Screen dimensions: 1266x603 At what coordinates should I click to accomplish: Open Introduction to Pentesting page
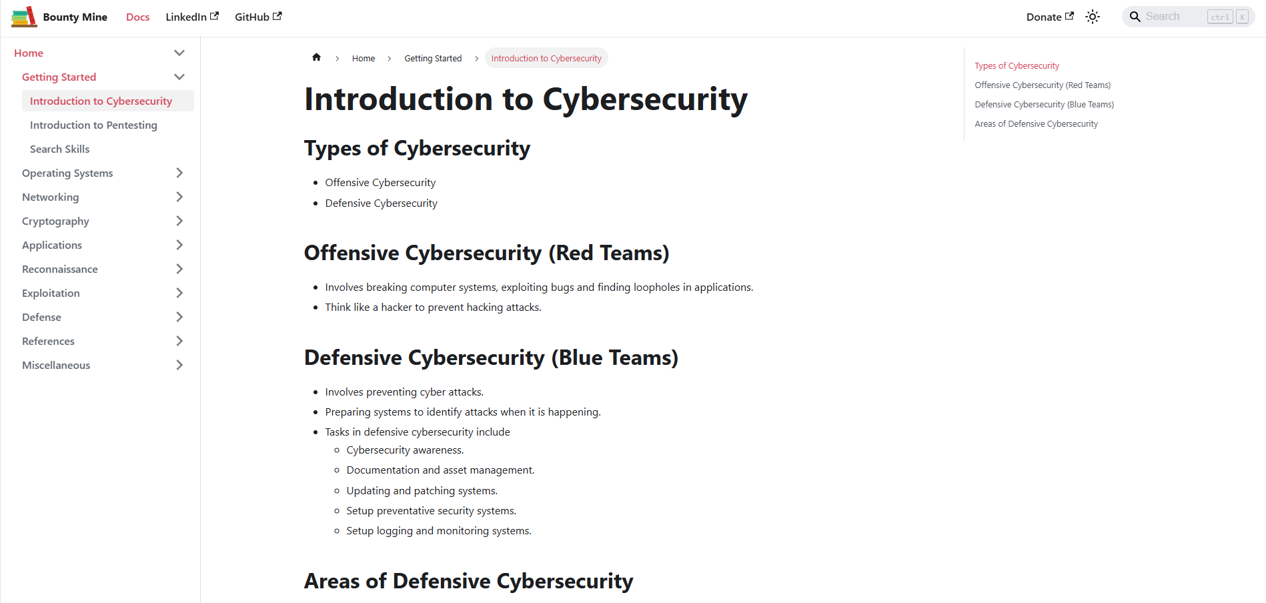pyautogui.click(x=93, y=125)
